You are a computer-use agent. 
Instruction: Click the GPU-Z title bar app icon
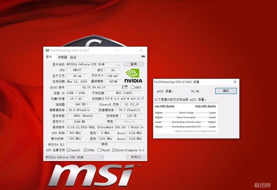(x=47, y=51)
